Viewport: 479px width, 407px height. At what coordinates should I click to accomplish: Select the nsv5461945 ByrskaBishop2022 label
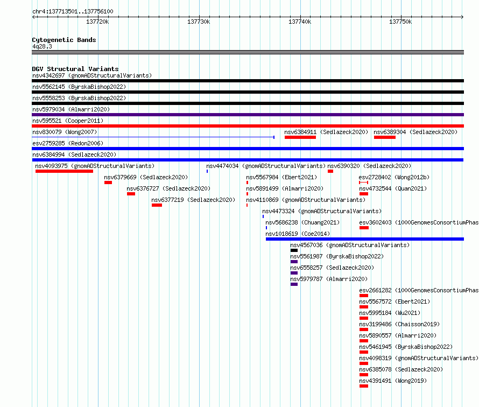click(x=406, y=347)
